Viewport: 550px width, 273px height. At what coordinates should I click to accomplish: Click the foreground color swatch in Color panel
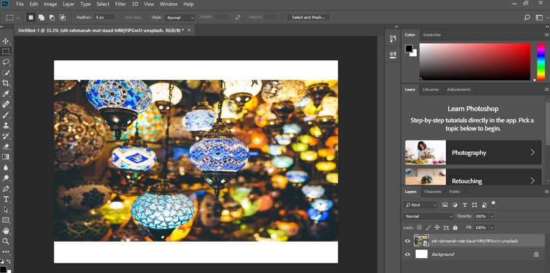pyautogui.click(x=409, y=48)
